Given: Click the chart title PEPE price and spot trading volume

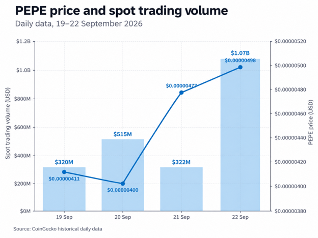Looking at the screenshot, I should [x=121, y=11].
